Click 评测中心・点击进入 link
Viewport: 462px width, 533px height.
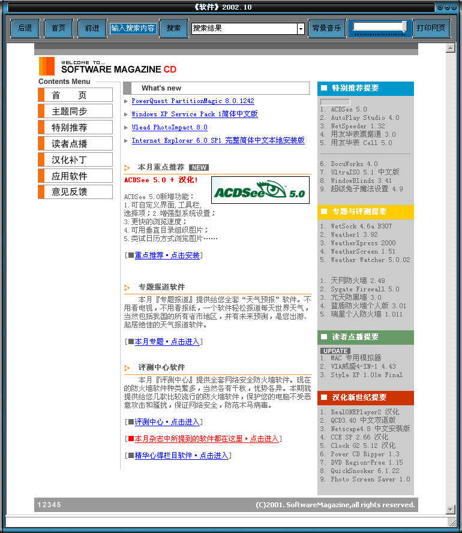point(167,422)
